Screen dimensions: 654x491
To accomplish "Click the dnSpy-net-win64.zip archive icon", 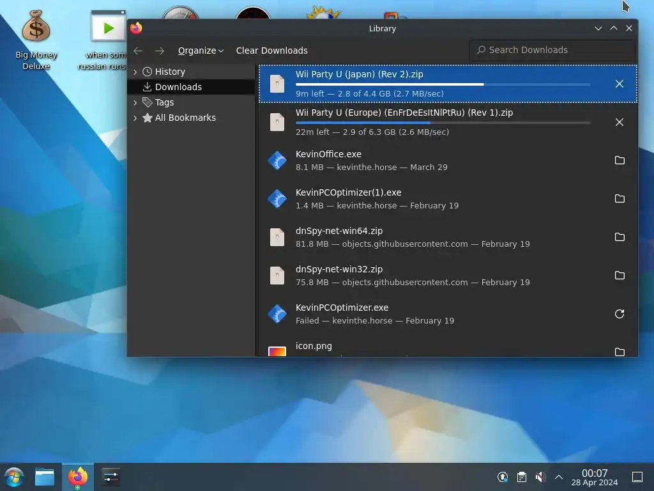I will [x=277, y=237].
